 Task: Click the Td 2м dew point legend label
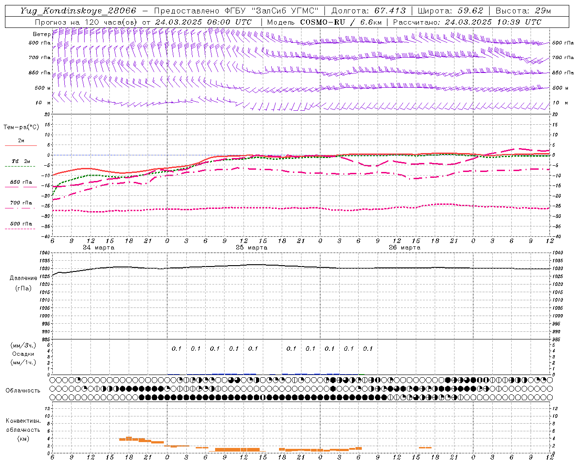point(21,161)
